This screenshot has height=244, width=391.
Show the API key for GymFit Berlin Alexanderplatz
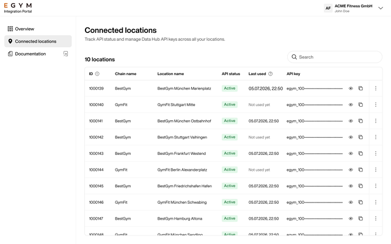[351, 170]
